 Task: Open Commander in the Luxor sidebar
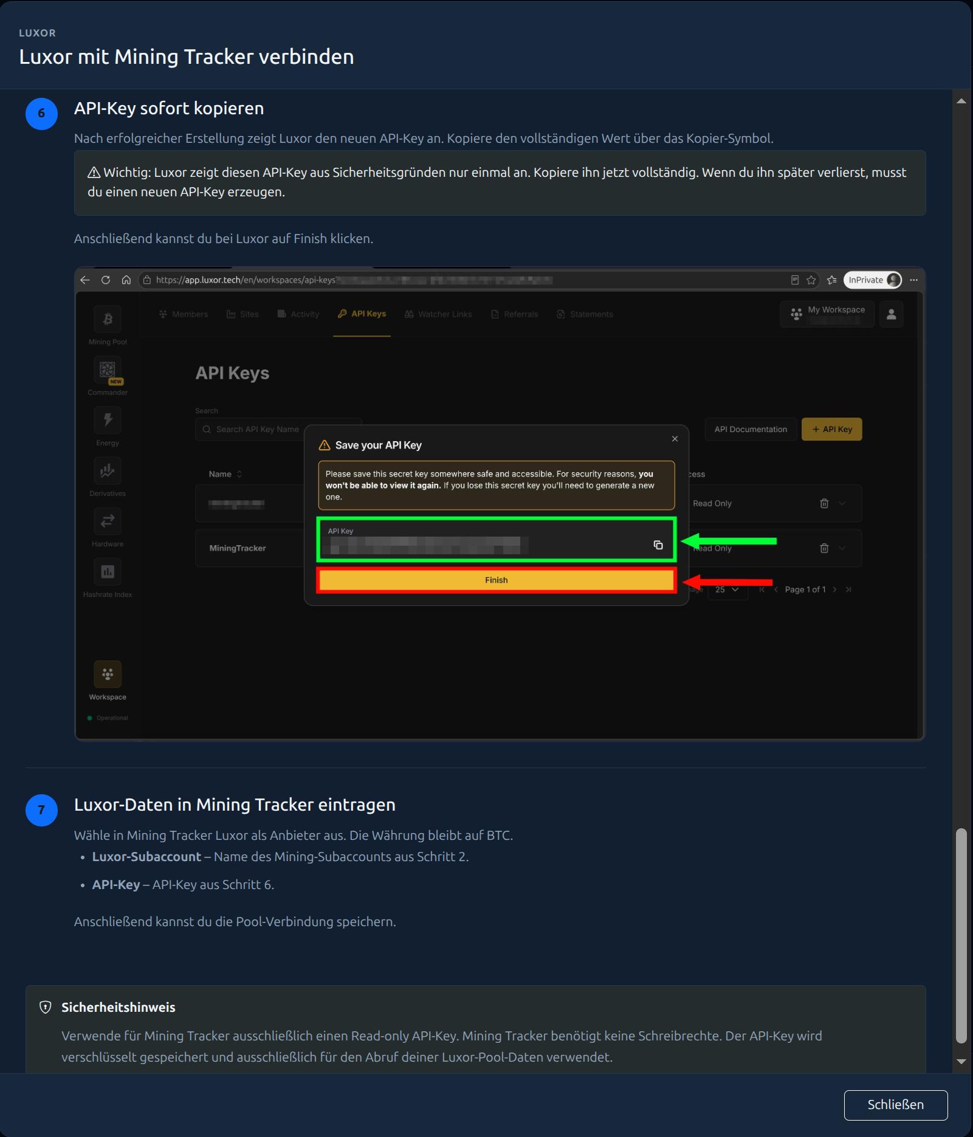click(x=108, y=376)
